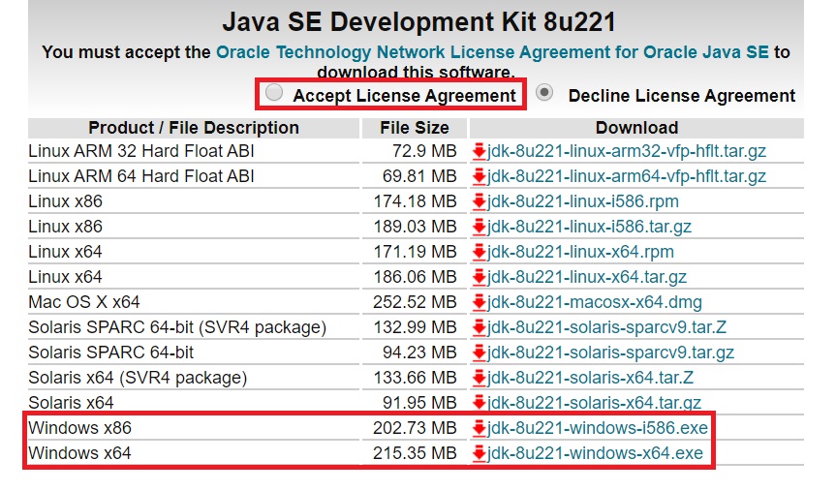Click the 171.19 MB file size cell
Image resolution: width=836 pixels, height=491 pixels.
(415, 252)
